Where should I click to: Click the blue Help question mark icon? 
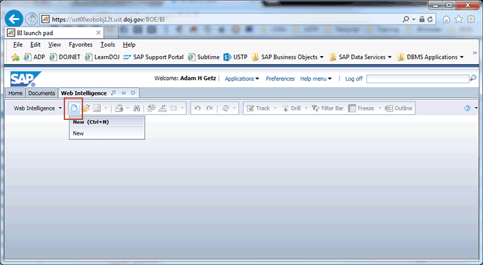[x=468, y=108]
